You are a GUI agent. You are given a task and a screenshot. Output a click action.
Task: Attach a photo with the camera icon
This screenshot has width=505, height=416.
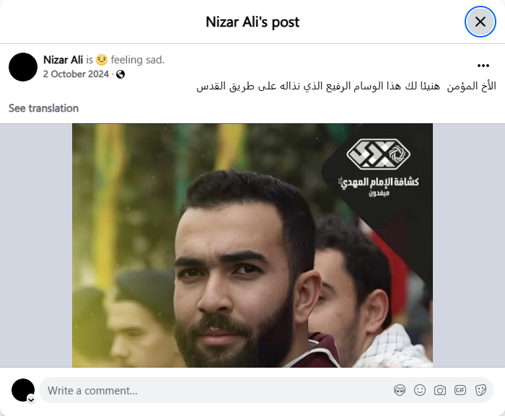click(440, 390)
